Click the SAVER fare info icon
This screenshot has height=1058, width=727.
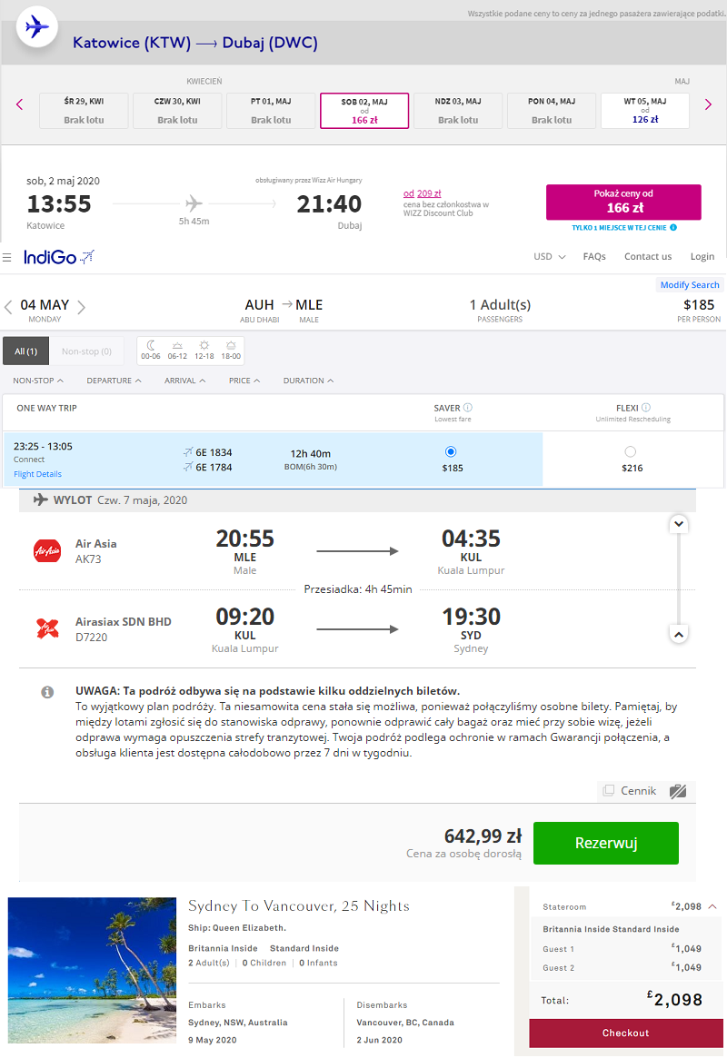[468, 408]
